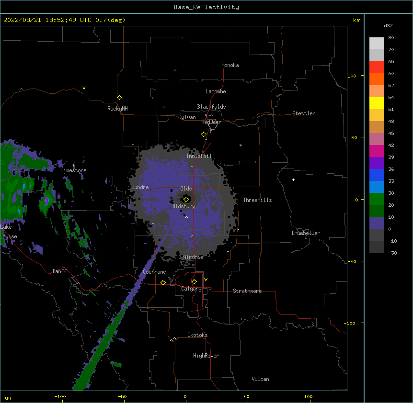Click the Strathmore label

point(247,291)
